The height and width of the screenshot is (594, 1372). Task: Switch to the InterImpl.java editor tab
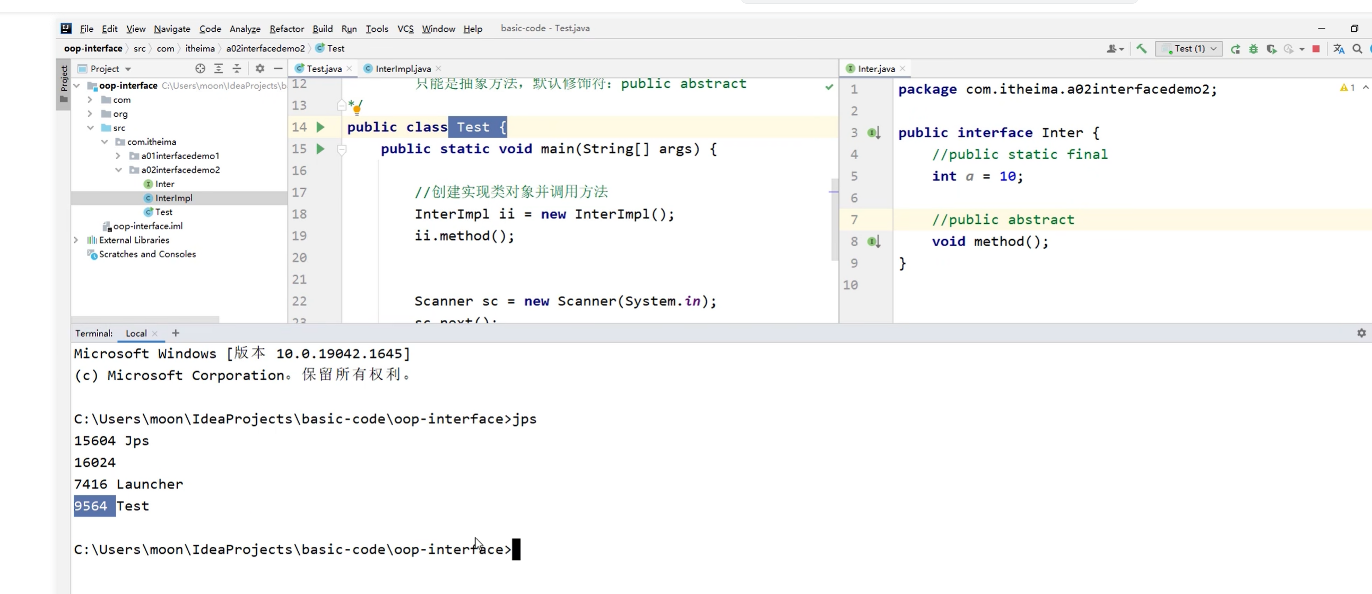click(402, 68)
